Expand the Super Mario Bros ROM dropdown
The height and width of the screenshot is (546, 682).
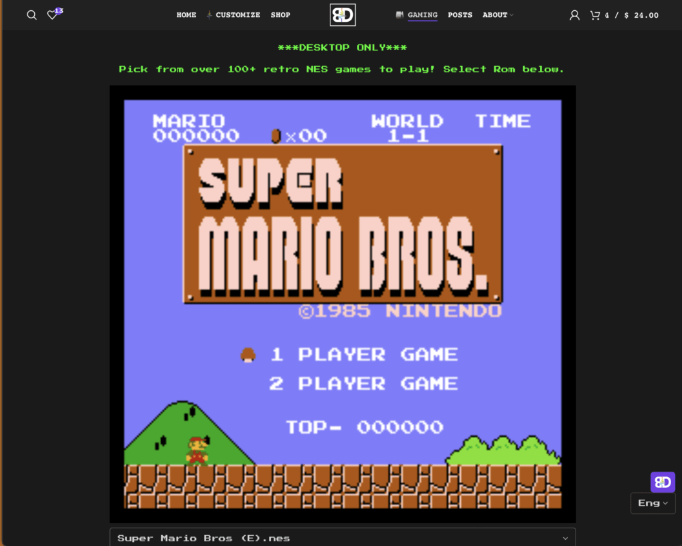343,538
